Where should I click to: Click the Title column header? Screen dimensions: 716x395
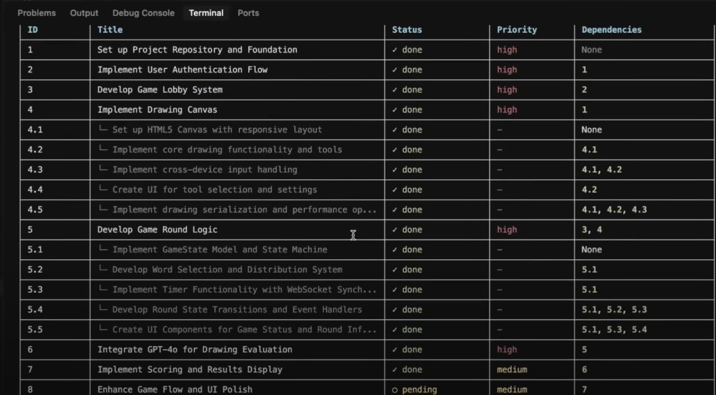coord(110,30)
